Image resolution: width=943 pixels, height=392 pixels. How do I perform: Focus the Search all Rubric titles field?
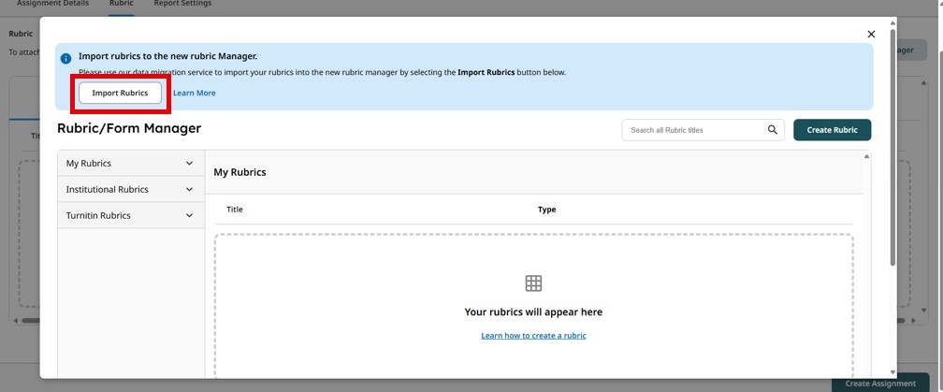coord(694,130)
